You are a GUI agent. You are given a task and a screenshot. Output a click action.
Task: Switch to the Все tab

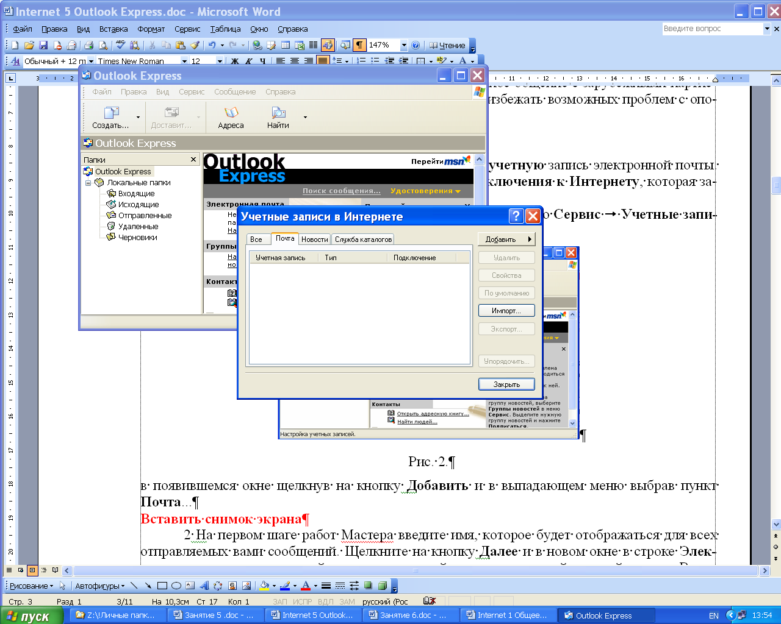(x=256, y=239)
